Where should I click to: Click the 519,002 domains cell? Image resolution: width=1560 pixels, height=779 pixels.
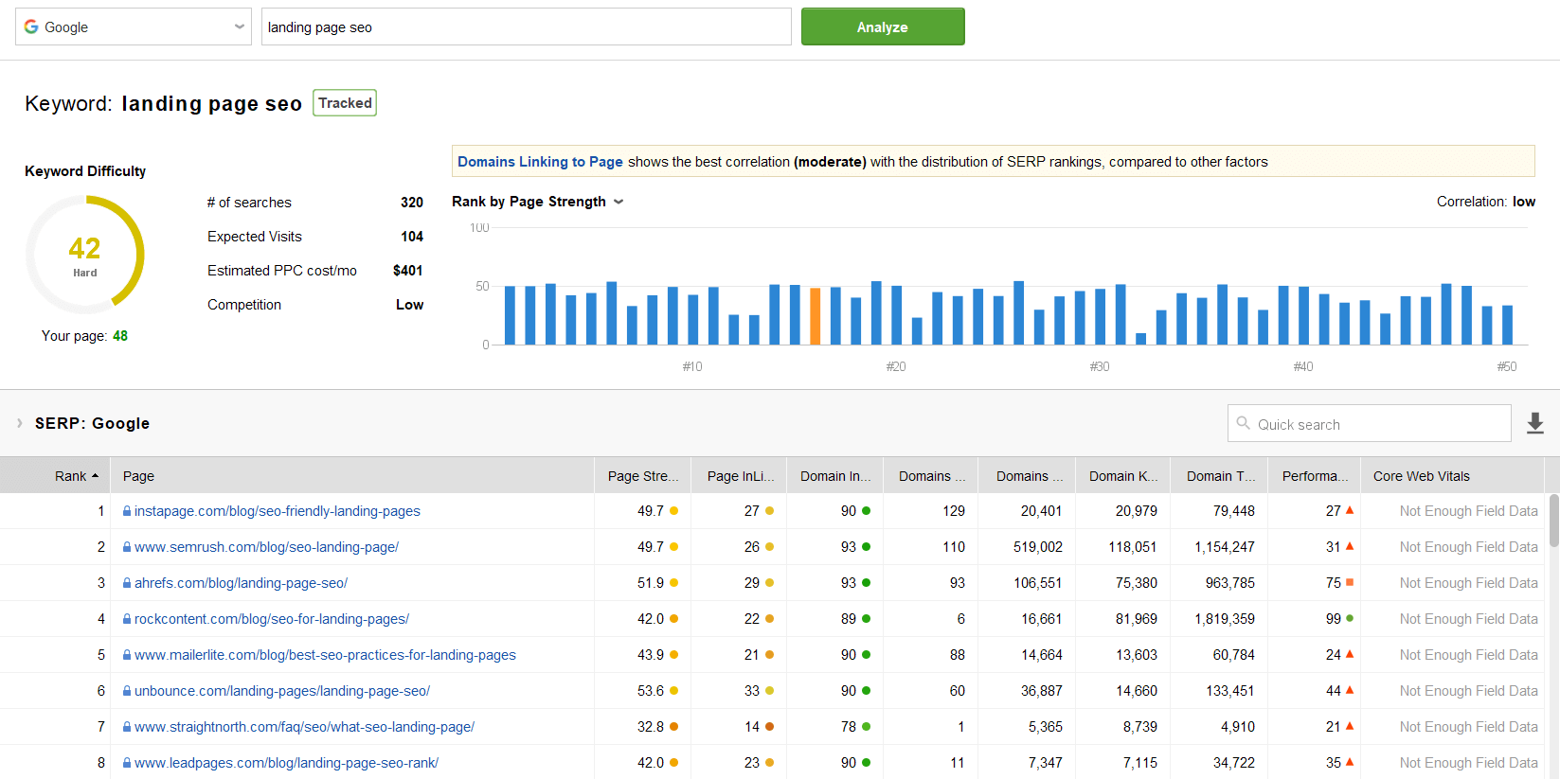coord(1038,547)
